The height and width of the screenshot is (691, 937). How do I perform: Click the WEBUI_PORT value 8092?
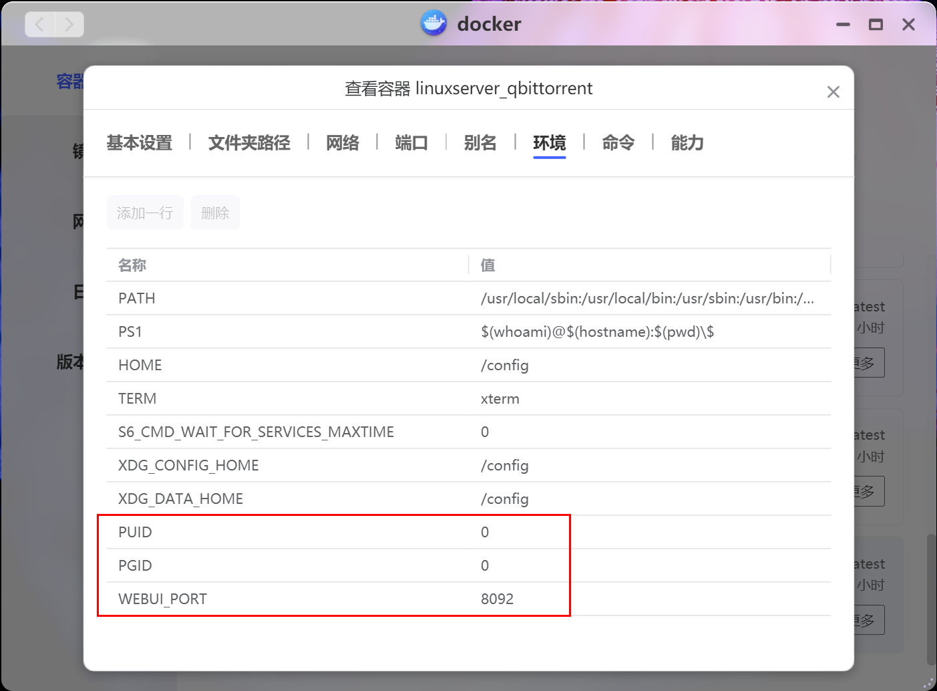coord(497,599)
